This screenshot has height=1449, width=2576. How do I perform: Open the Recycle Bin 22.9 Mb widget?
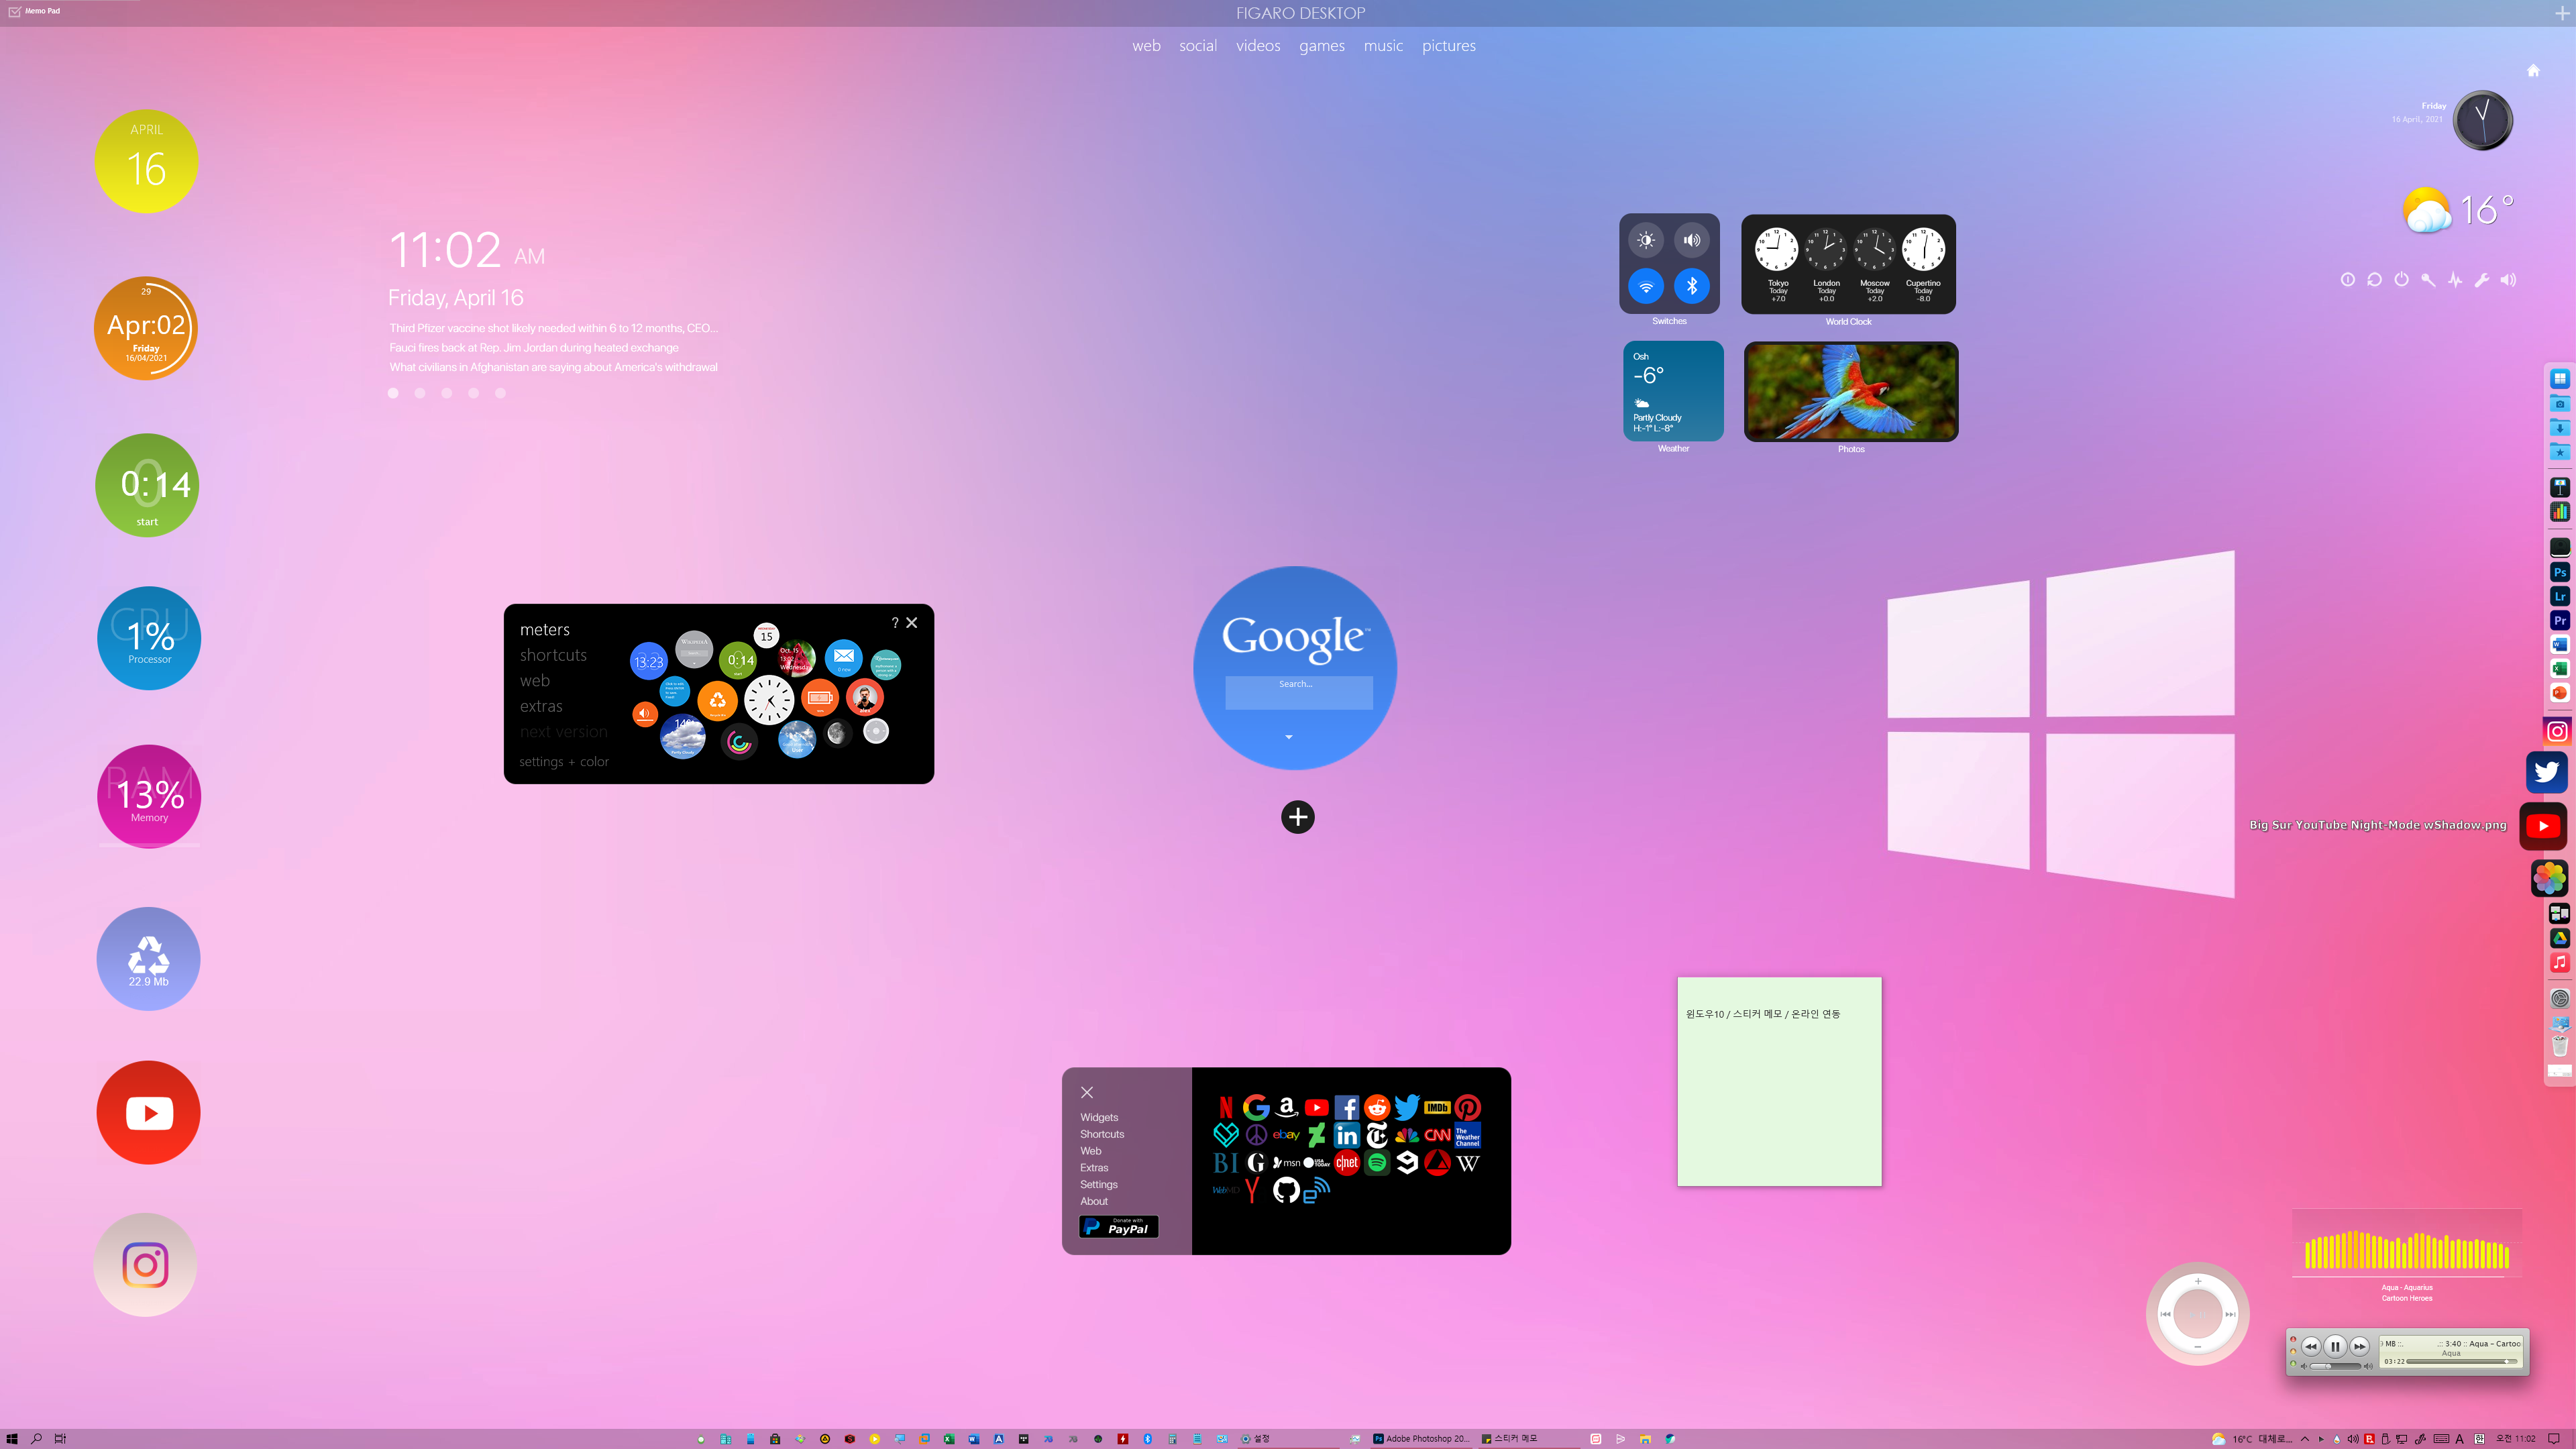148,959
